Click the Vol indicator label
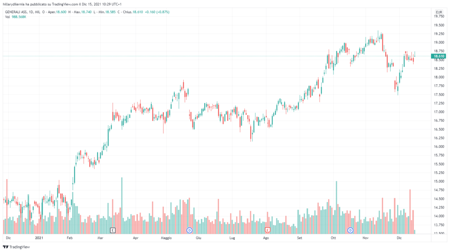Screen dimensions: 450x252 click(x=8, y=17)
